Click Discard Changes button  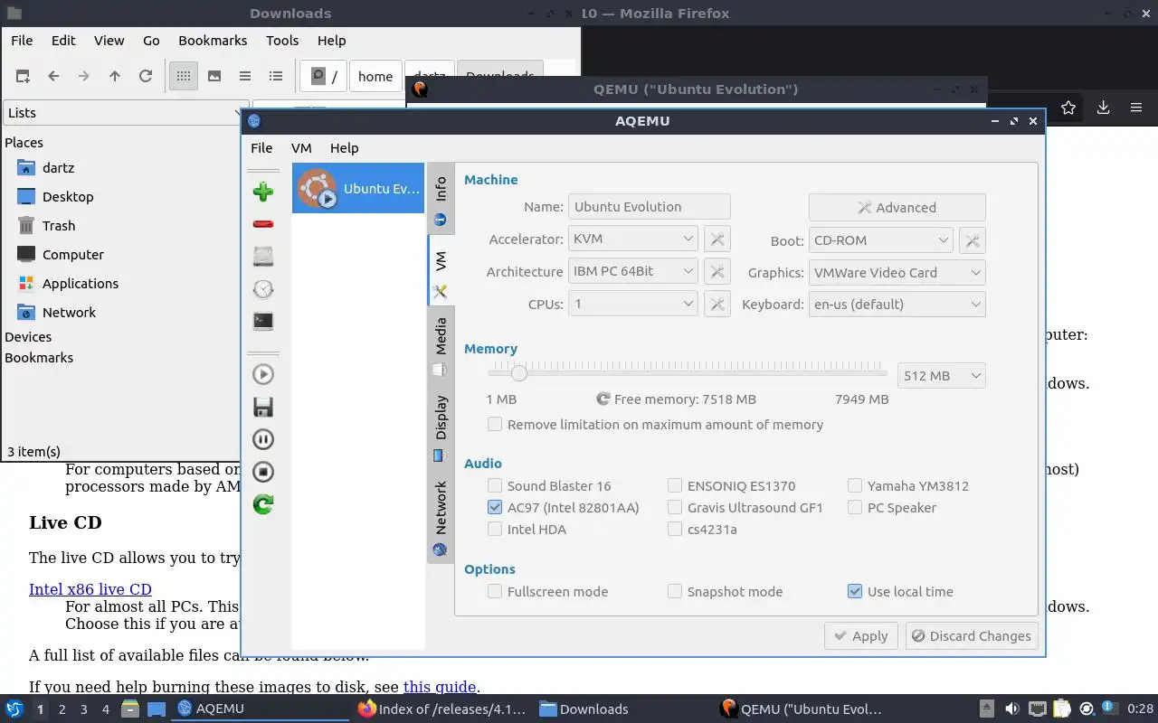[971, 636]
